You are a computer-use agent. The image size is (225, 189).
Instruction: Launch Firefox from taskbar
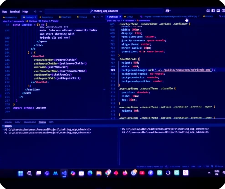pyautogui.click(x=125, y=173)
